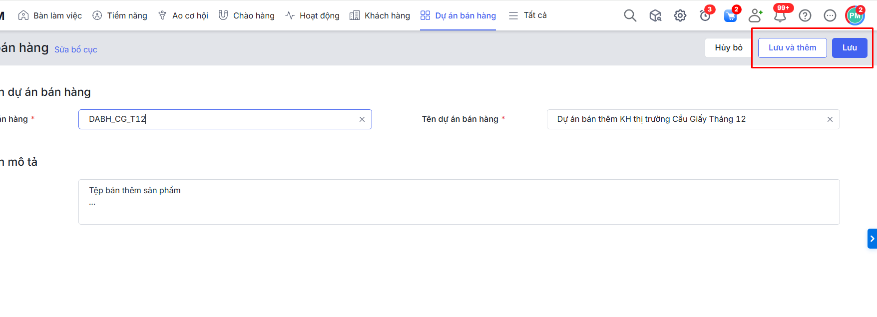Image resolution: width=877 pixels, height=317 pixels.
Task: Open the Tất cả menu
Action: tap(527, 15)
